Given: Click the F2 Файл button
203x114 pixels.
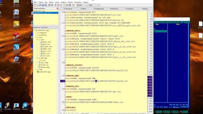Looking at the screenshot, I should pyautogui.click(x=83, y=9).
